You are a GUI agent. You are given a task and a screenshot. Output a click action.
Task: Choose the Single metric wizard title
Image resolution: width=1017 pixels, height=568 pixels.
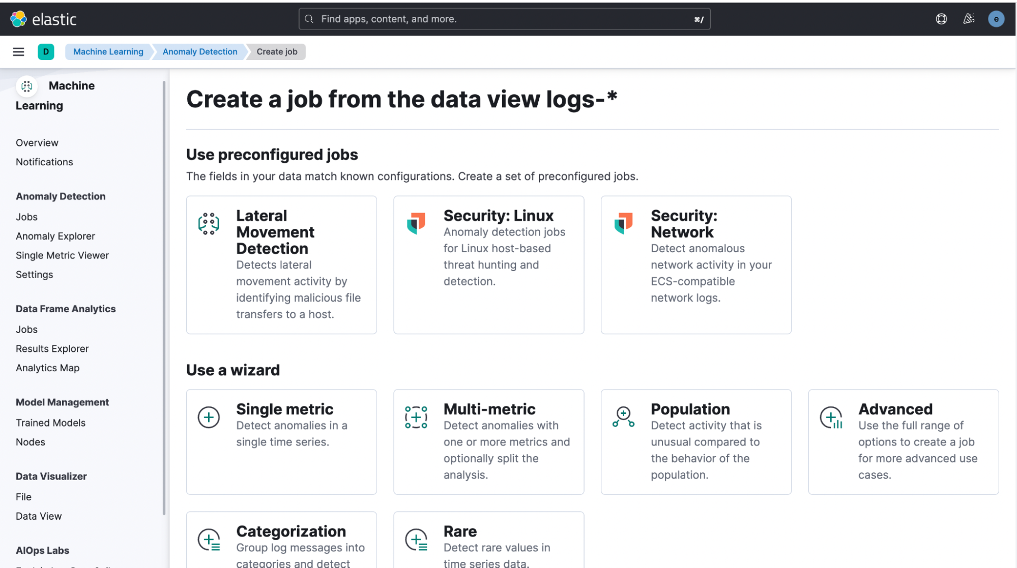tap(284, 409)
